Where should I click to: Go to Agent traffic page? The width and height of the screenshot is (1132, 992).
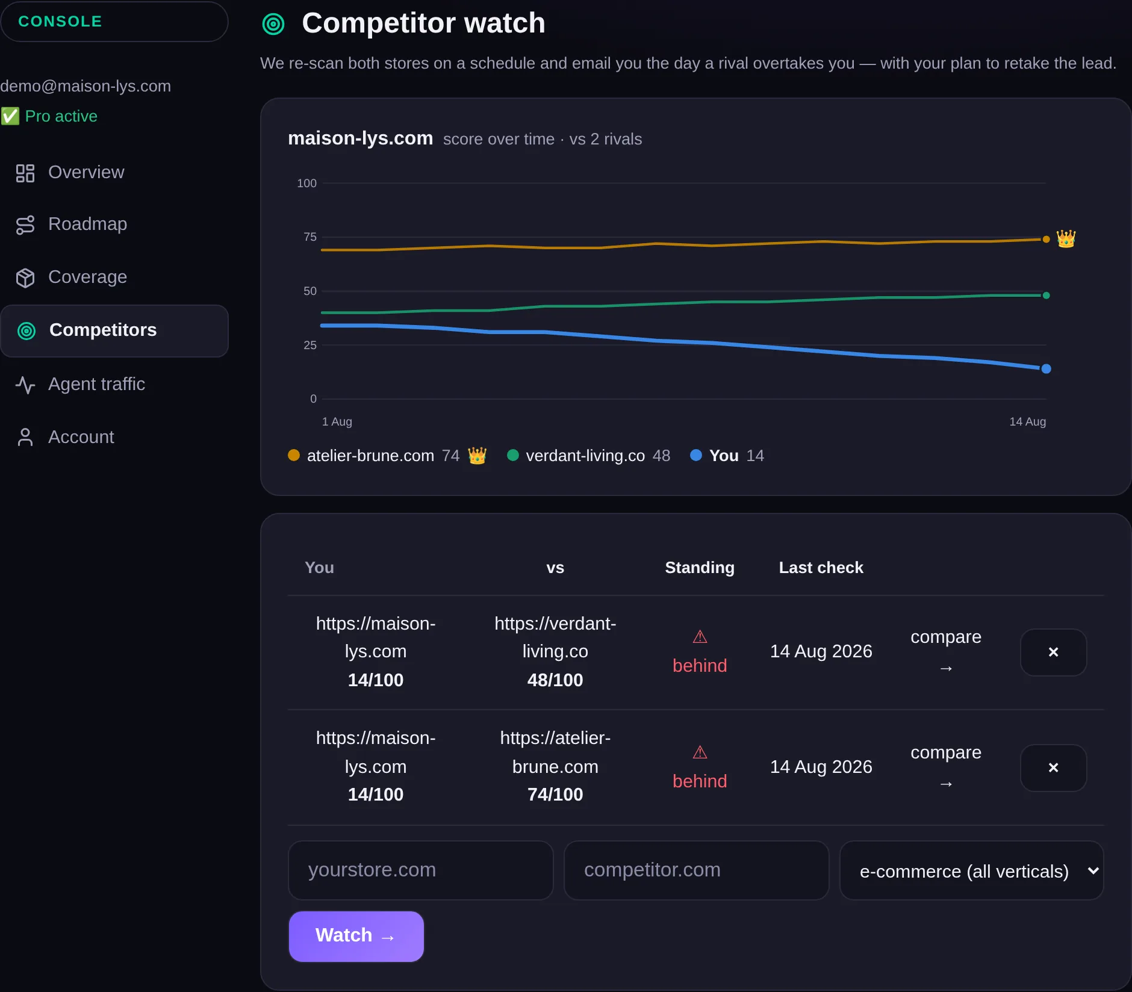click(96, 384)
